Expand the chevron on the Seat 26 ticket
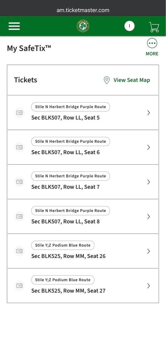 pyautogui.click(x=148, y=251)
